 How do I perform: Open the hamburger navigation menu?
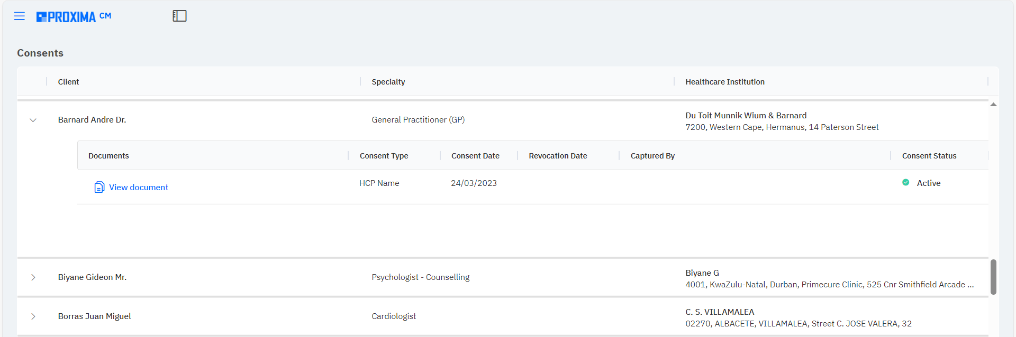click(20, 16)
